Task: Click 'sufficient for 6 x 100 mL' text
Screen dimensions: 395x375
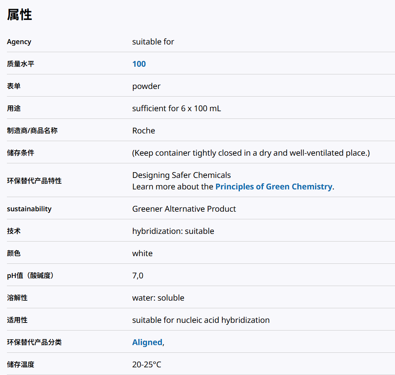Action: click(177, 109)
